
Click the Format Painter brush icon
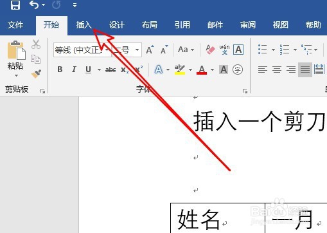(x=36, y=73)
